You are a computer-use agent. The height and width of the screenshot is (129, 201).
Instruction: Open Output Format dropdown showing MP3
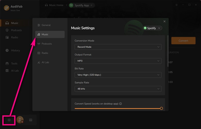[x=118, y=61]
